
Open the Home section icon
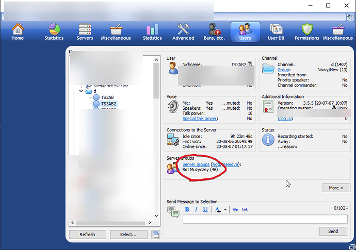click(18, 31)
